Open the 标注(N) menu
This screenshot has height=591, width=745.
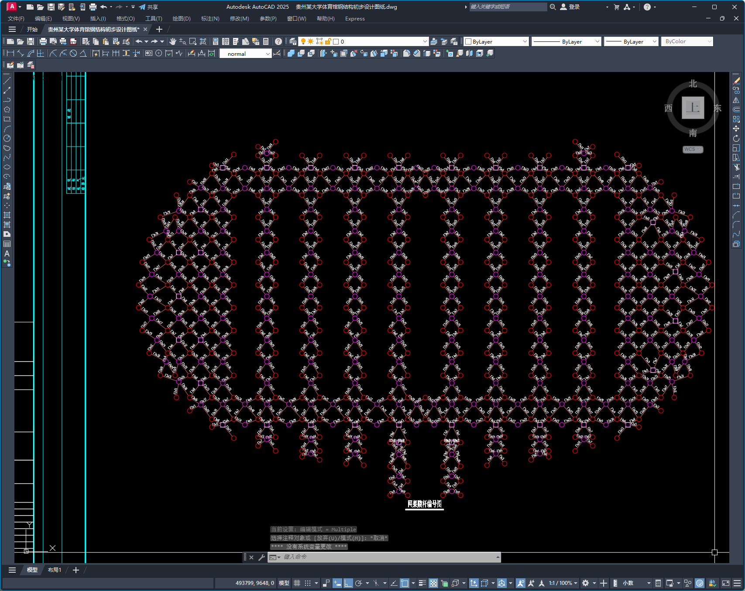[x=210, y=19]
